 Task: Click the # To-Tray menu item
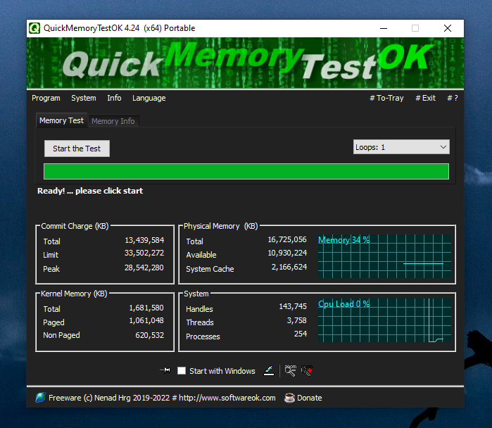tap(386, 98)
